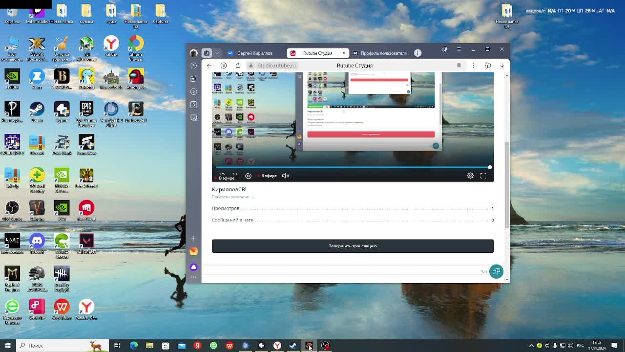Open the browser profile avatar
The height and width of the screenshot is (352, 625).
[194, 53]
